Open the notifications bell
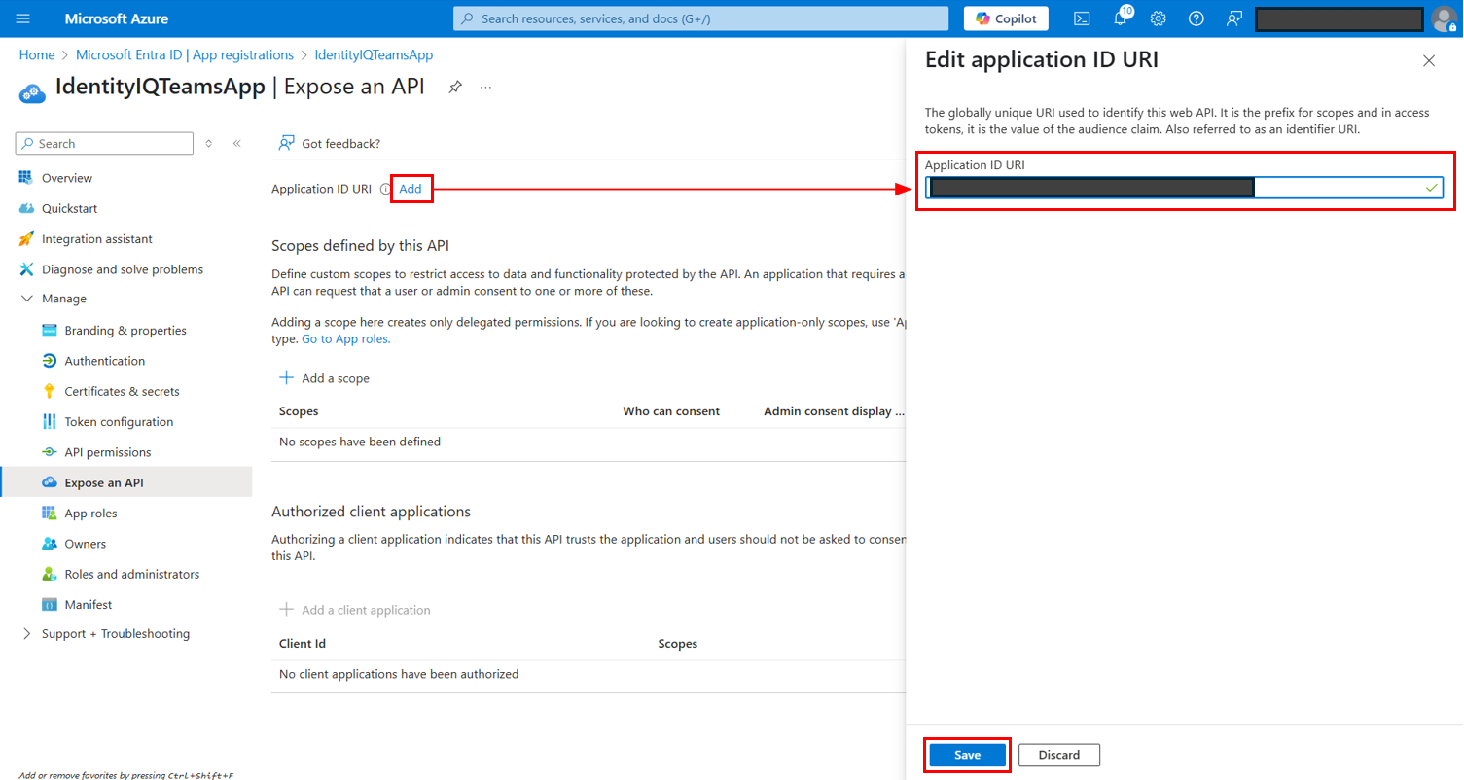This screenshot has height=780, width=1464. [x=1120, y=18]
